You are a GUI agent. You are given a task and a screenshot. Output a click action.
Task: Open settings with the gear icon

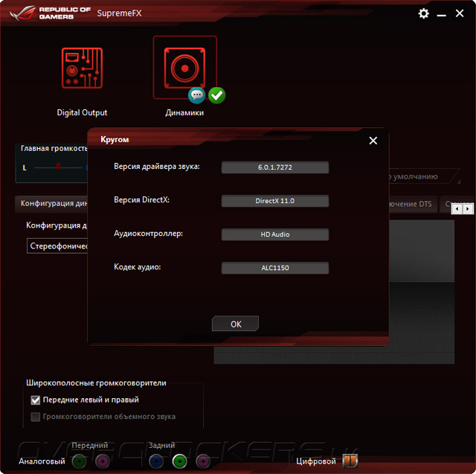pos(423,13)
